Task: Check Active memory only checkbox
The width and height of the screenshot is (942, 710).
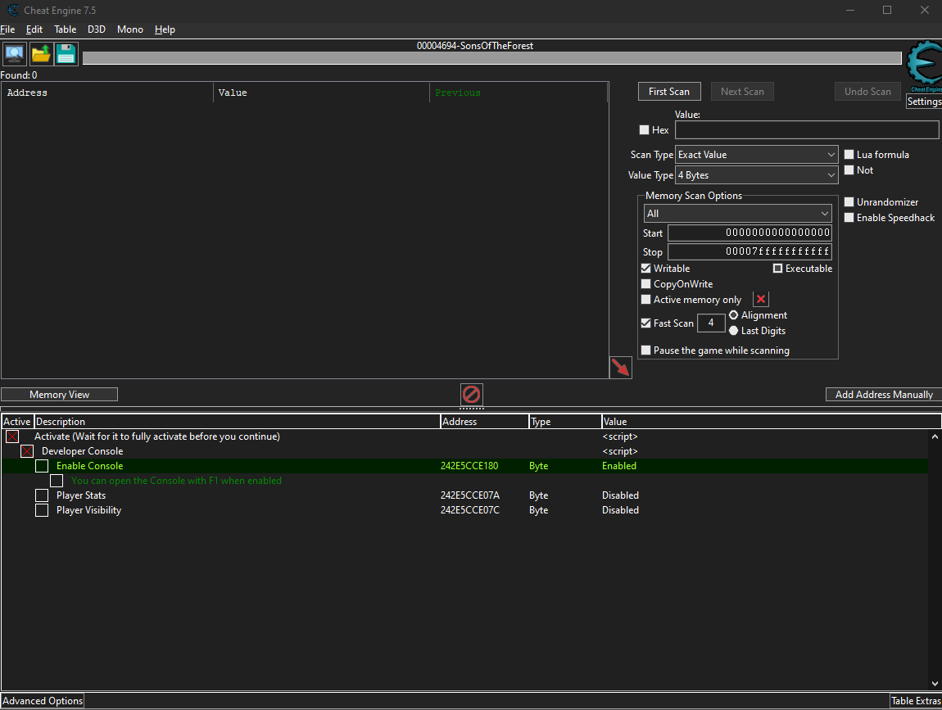Action: click(645, 300)
